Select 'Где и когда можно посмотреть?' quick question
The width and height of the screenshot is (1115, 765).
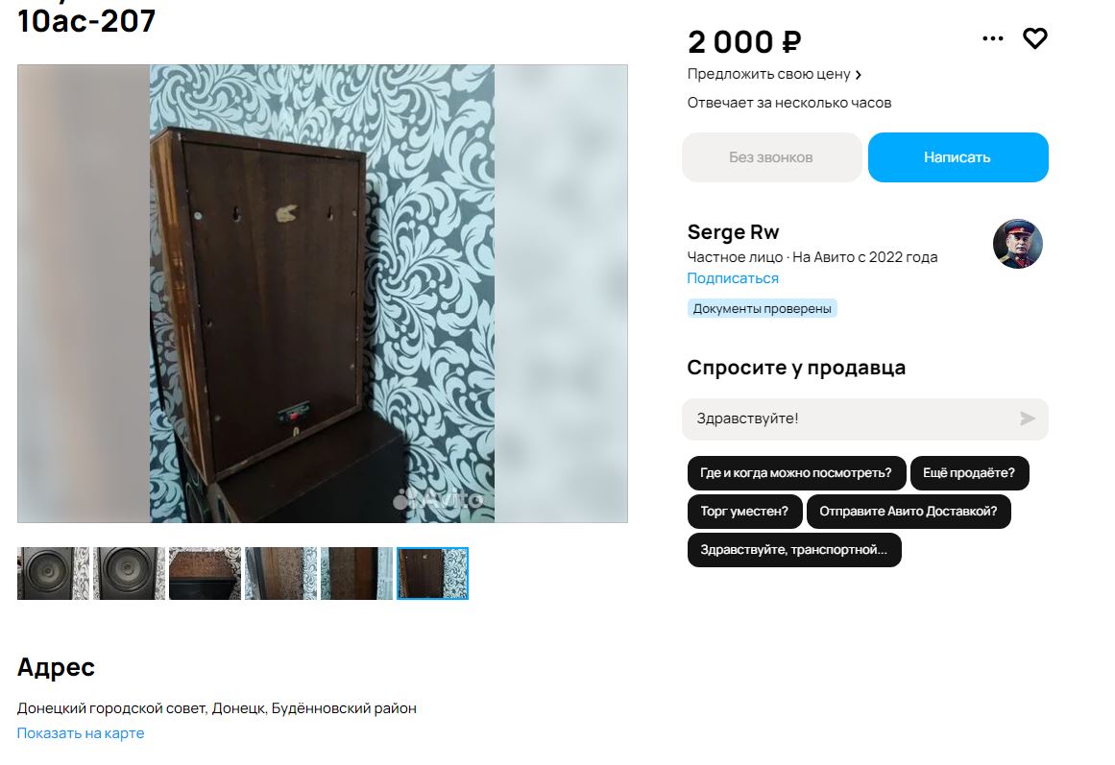pos(796,473)
